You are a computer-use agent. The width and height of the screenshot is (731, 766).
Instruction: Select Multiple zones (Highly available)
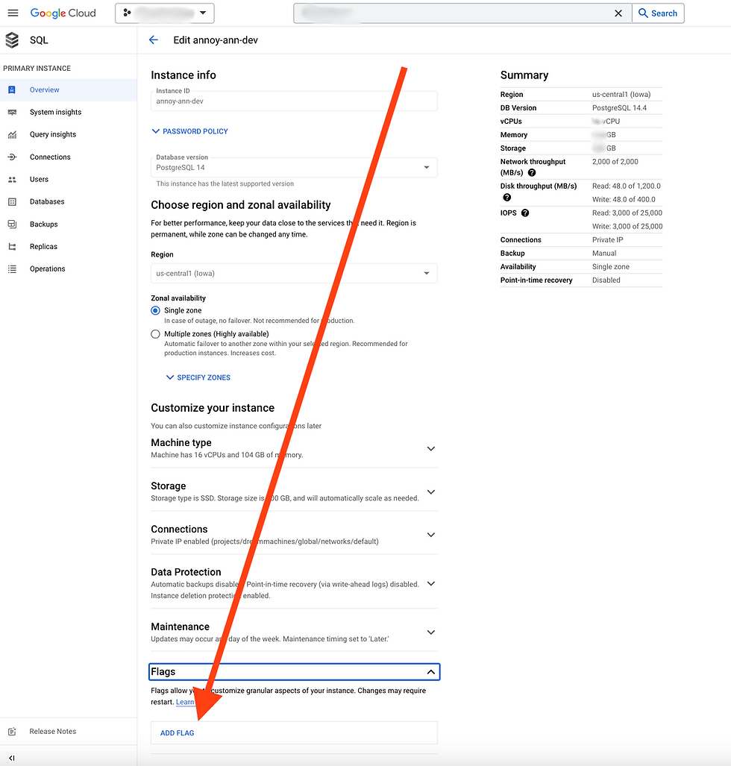click(155, 334)
